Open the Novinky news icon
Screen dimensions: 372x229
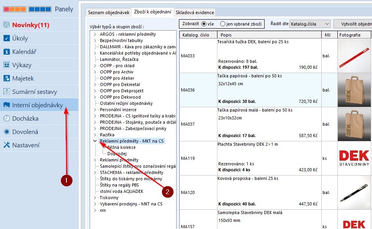pyautogui.click(x=6, y=25)
